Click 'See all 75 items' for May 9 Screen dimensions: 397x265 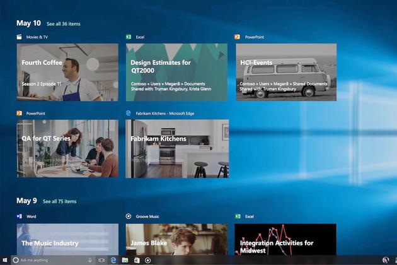click(x=59, y=201)
